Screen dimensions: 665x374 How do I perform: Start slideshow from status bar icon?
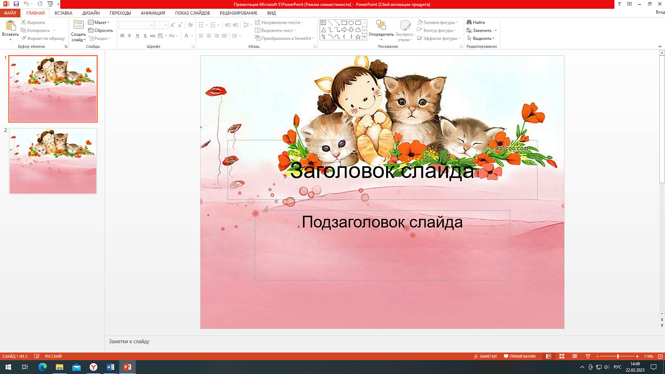click(588, 357)
